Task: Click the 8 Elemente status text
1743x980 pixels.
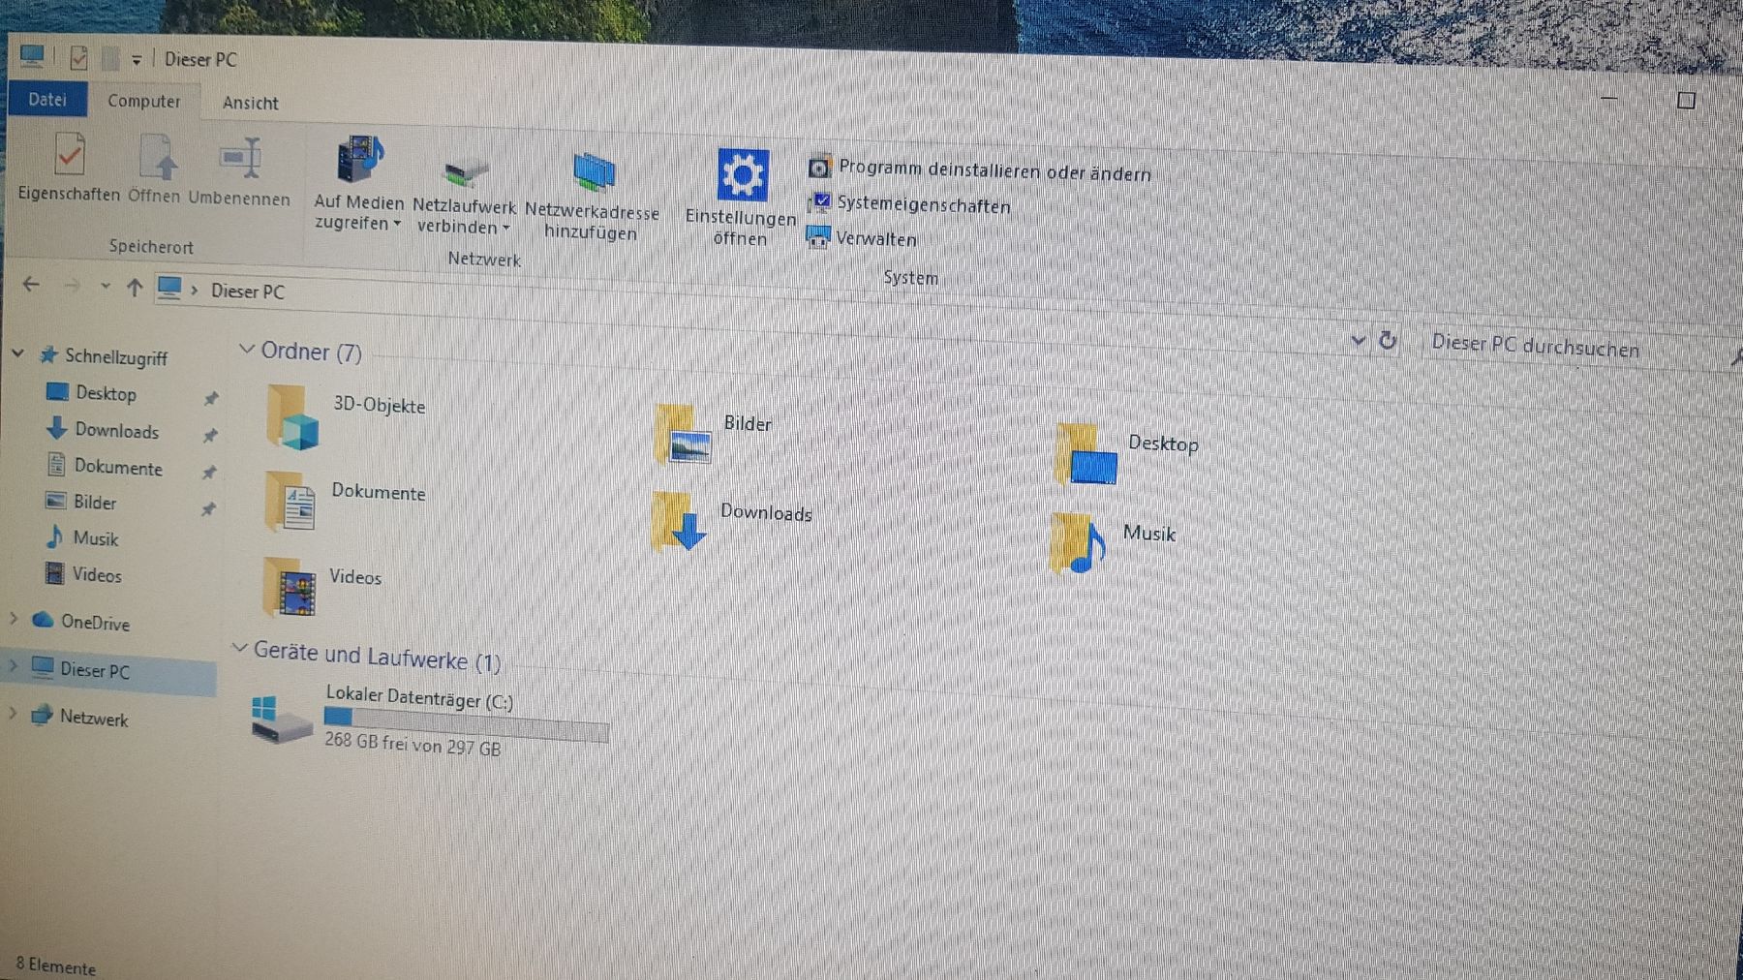Action: click(55, 965)
